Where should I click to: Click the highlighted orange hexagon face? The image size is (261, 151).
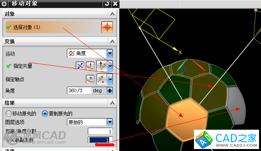click(187, 119)
